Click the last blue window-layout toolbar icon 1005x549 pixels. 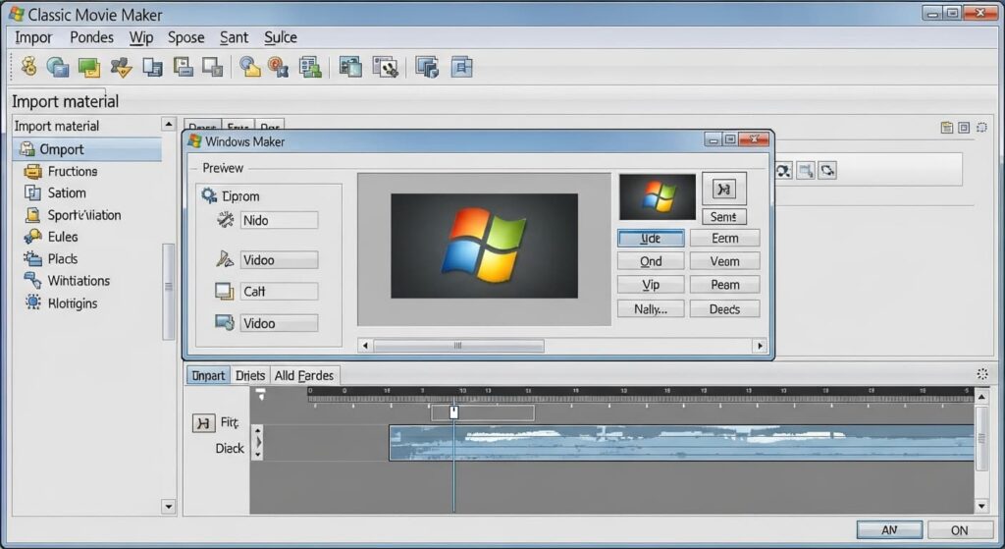coord(461,67)
